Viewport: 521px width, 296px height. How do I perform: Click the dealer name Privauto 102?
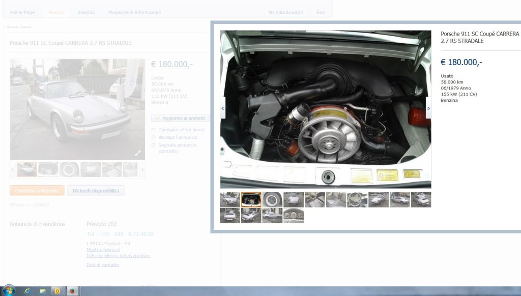101,224
